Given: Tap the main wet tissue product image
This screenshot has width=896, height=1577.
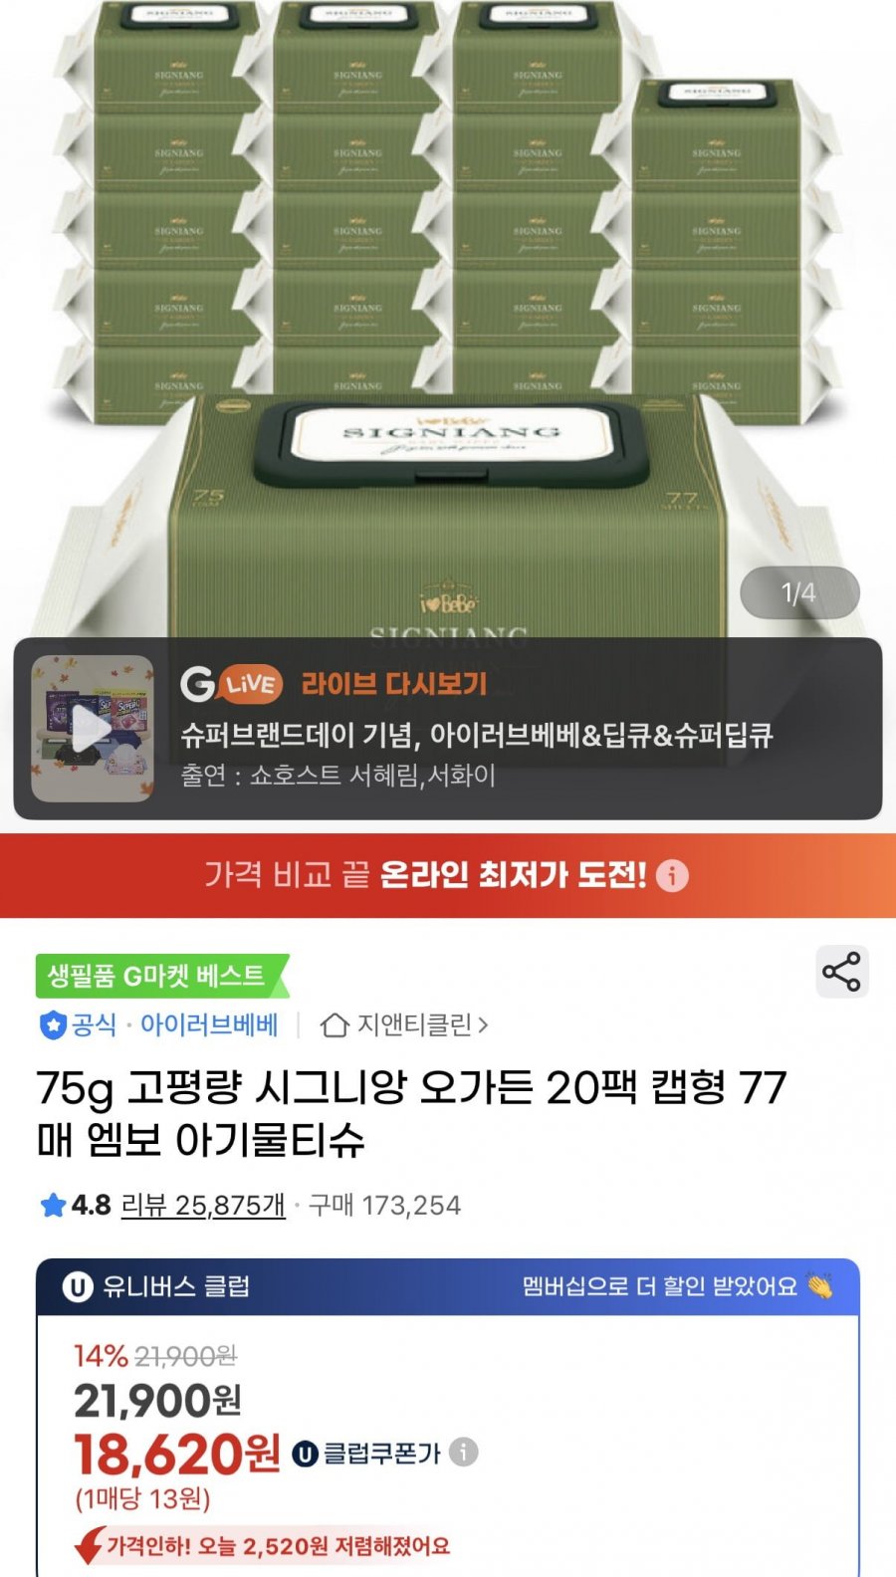Looking at the screenshot, I should click(x=448, y=319).
